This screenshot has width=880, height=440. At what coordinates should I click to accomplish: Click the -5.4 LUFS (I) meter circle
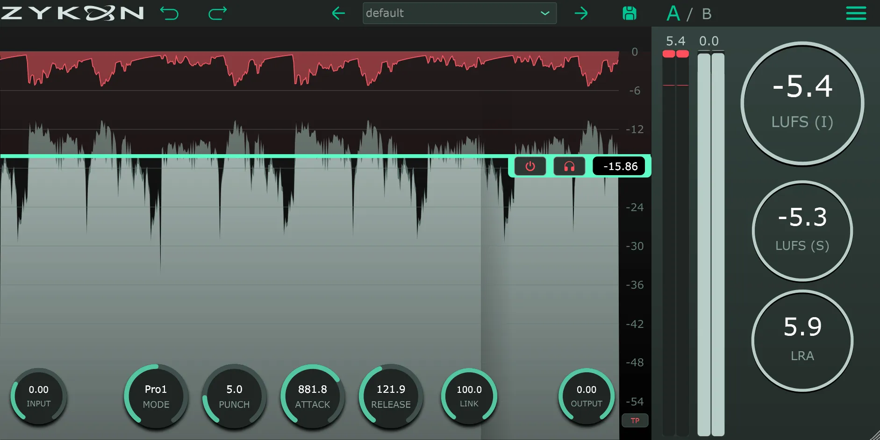802,103
